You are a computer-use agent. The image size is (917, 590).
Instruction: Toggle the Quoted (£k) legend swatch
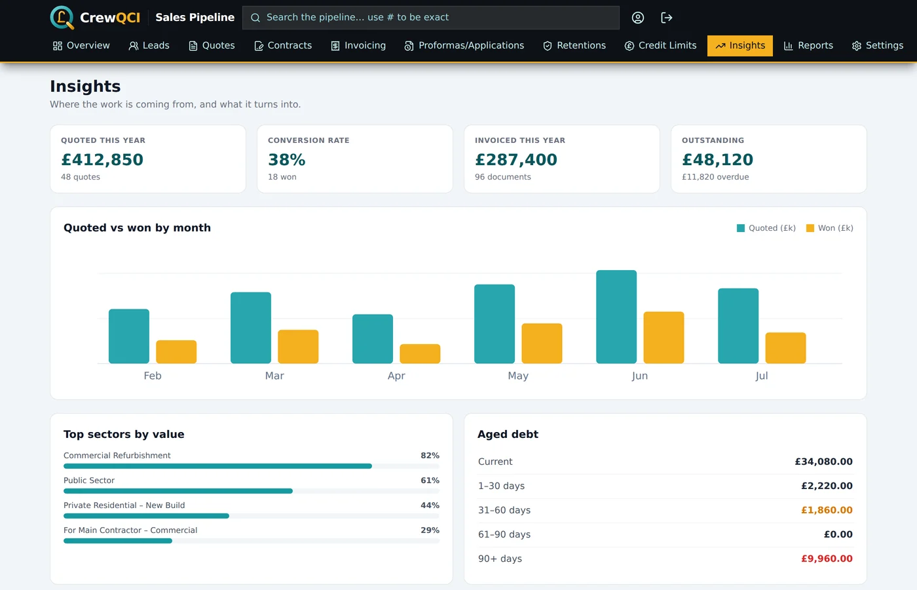[741, 228]
